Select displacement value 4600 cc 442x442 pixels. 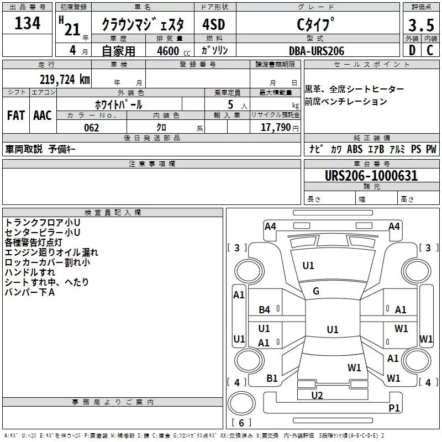point(173,51)
